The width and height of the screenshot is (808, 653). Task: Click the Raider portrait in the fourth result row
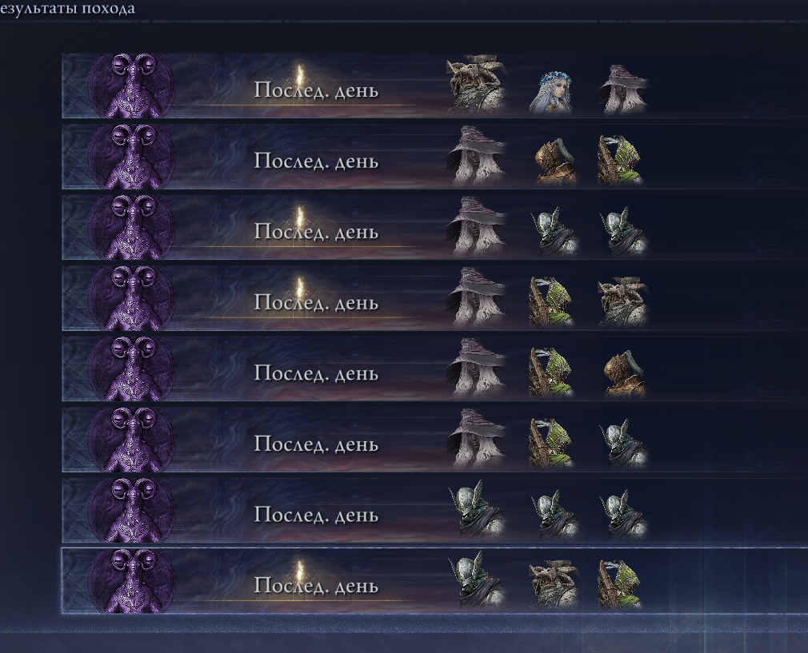[623, 302]
